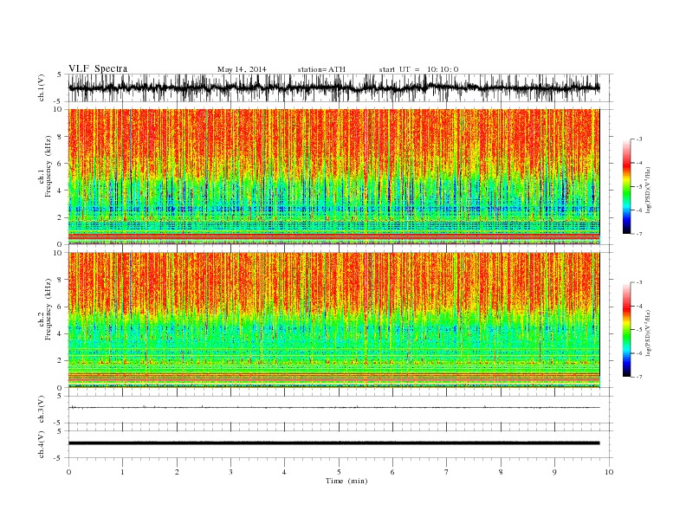The width and height of the screenshot is (686, 530).
Task: Click the "-7" tick on upper colorbar
Action: click(x=639, y=234)
